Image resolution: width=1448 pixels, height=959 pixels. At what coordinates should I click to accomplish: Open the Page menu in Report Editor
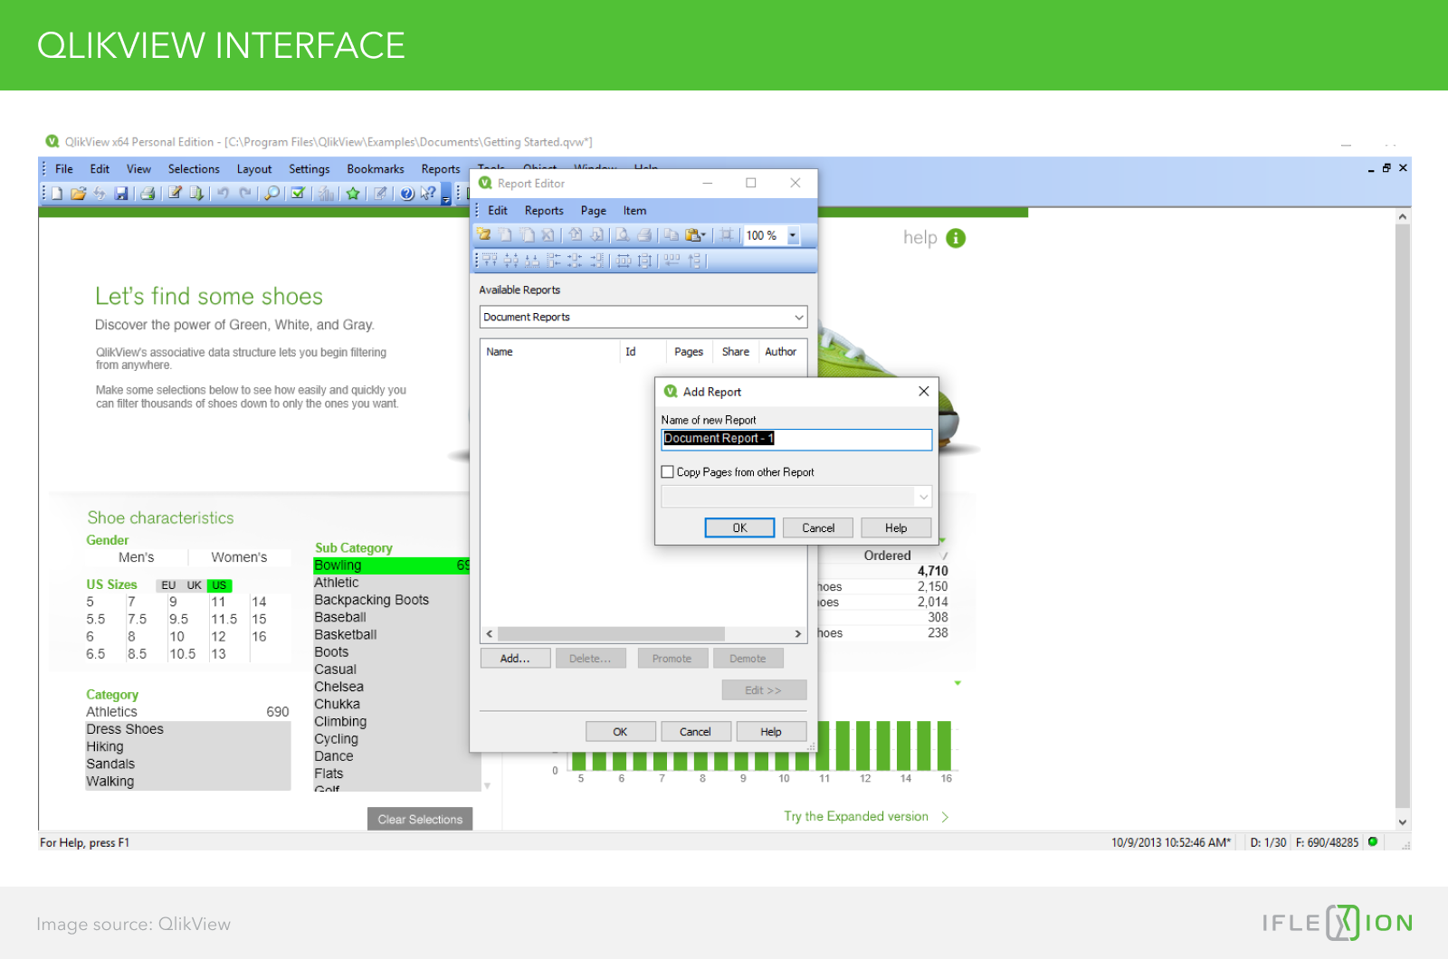click(594, 211)
